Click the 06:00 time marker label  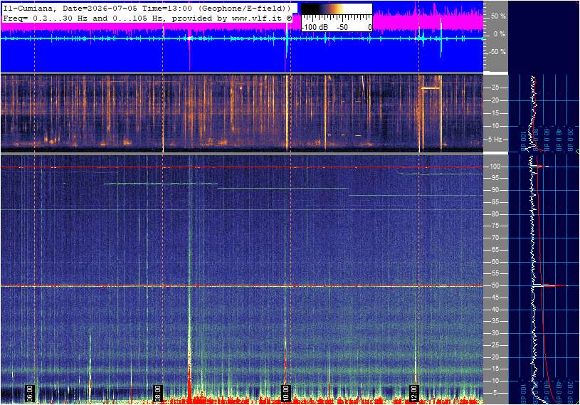click(30, 393)
